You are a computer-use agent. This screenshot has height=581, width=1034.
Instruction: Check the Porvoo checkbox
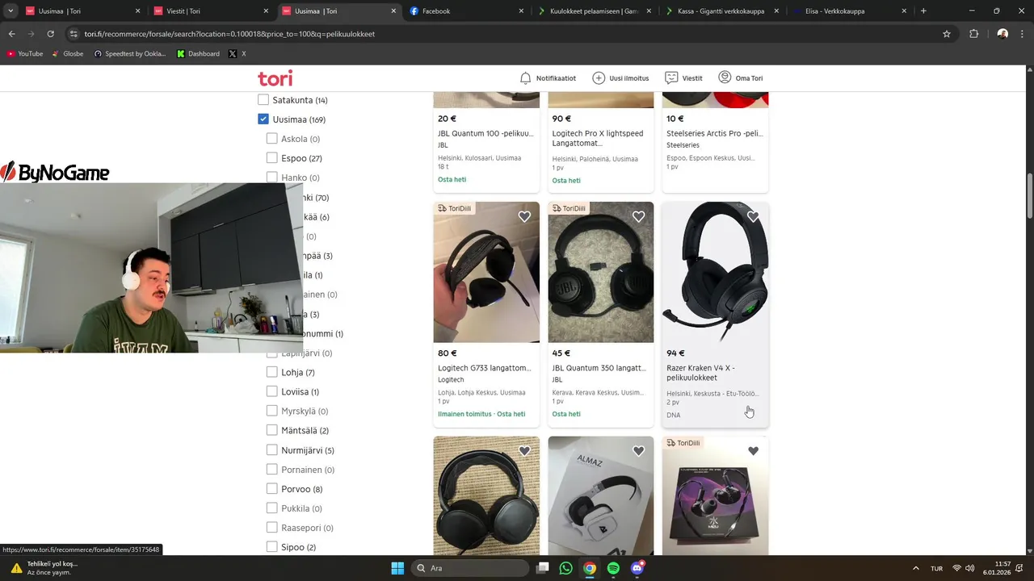coord(272,488)
